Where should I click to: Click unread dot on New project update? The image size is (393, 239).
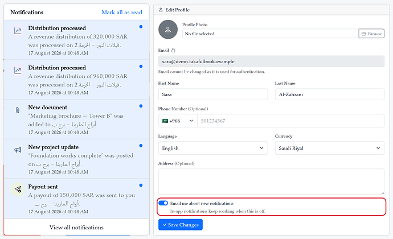141,146
